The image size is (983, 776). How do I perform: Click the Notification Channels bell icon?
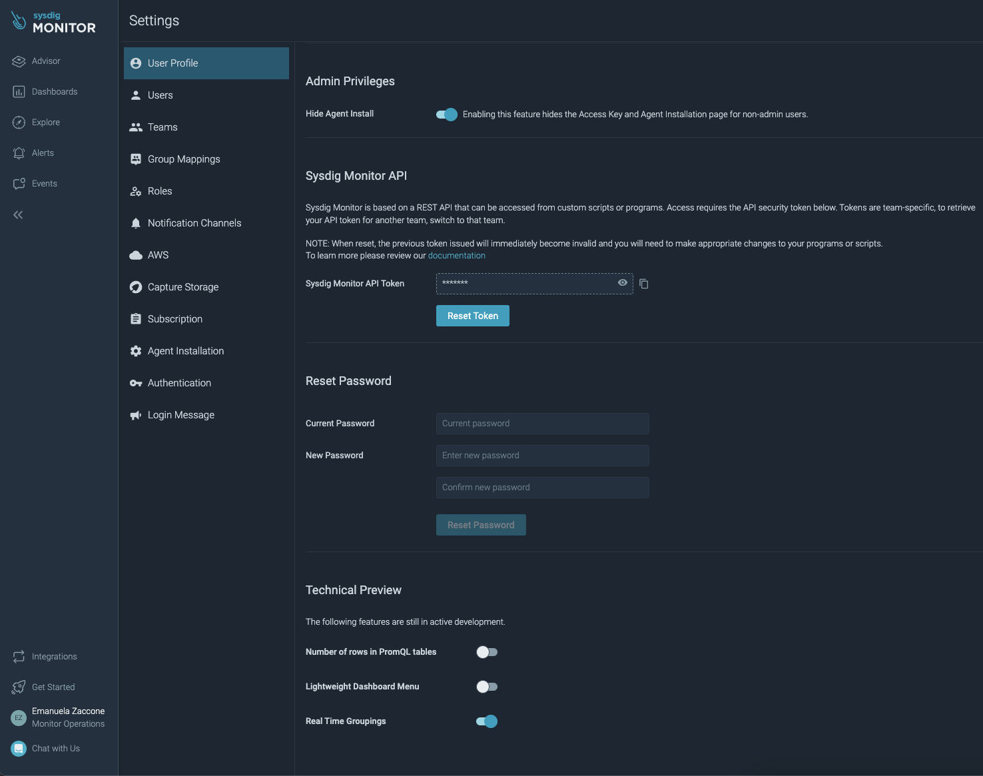point(136,223)
